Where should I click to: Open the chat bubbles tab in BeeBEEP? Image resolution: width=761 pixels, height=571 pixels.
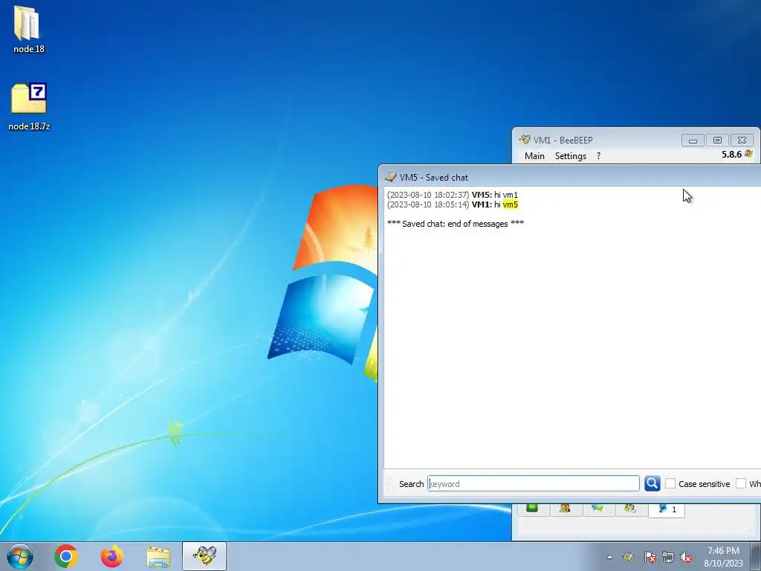598,509
